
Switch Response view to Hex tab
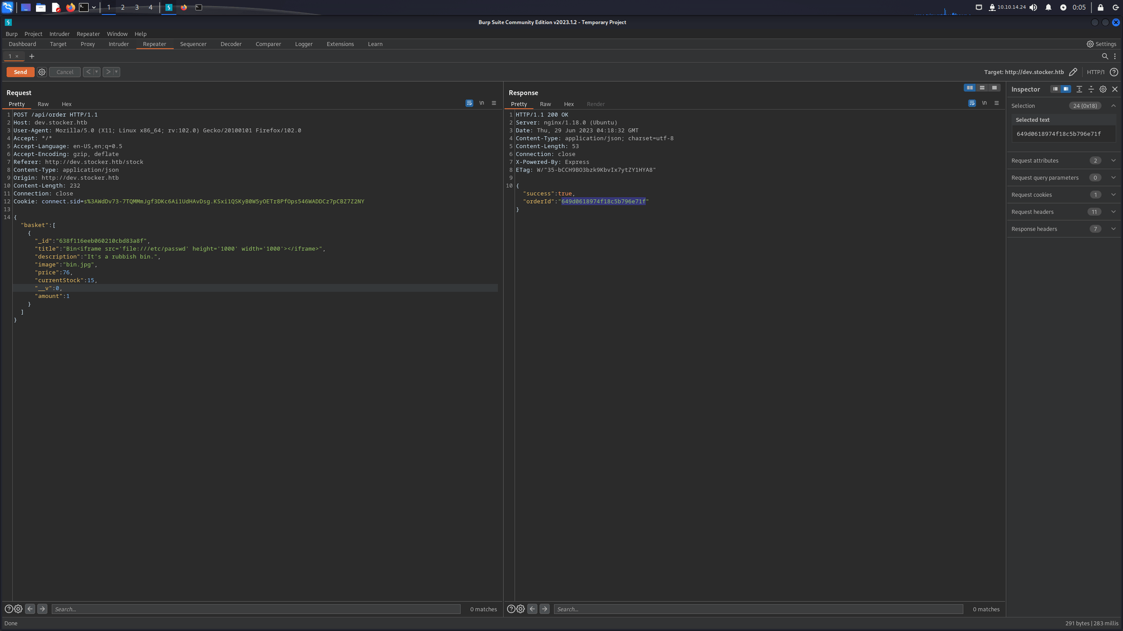pos(569,104)
